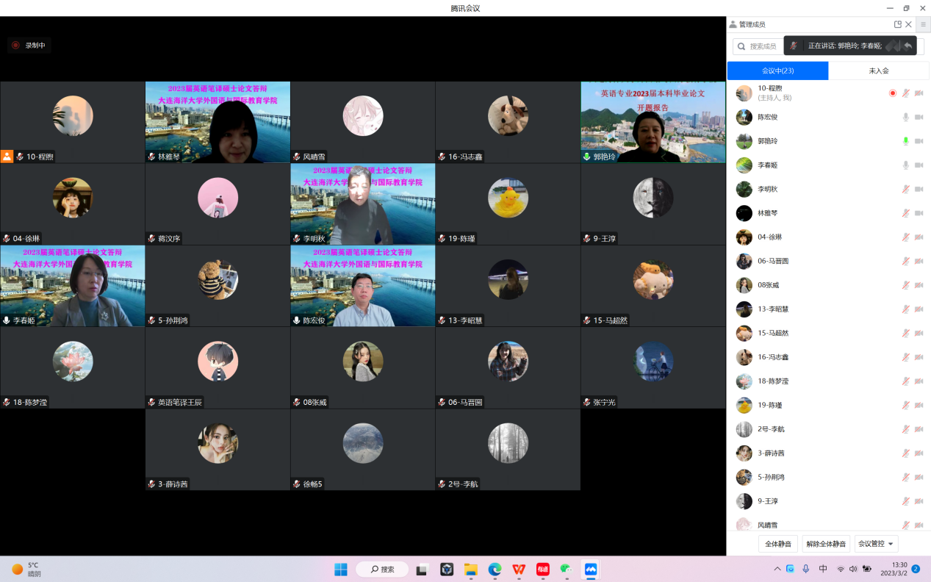Screen dimensions: 931x582
Task: Click the 解除全体静音 button
Action: [826, 544]
